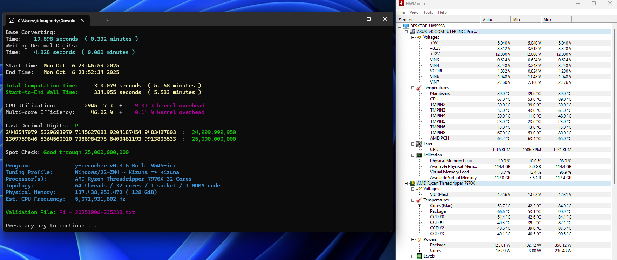
Task: Click the Max column header
Action: [x=556, y=20]
